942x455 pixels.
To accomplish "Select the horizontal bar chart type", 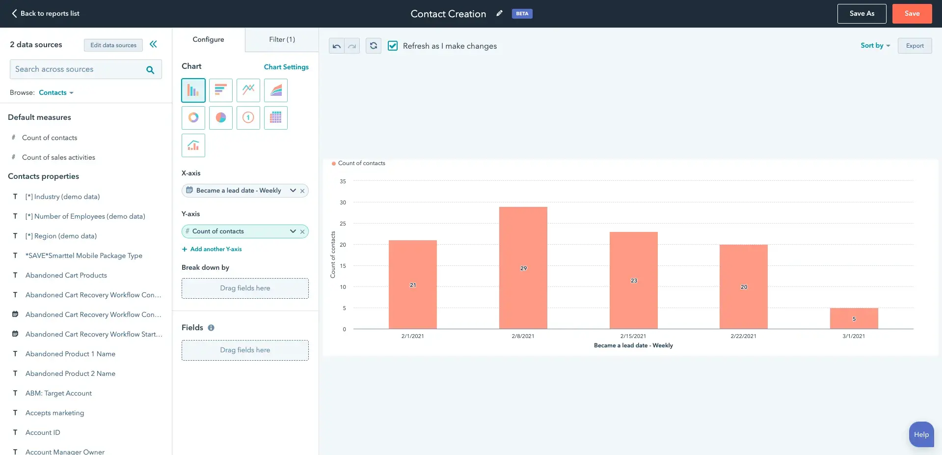I will click(220, 90).
